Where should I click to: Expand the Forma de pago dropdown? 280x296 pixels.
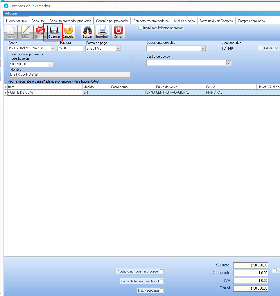coord(118,49)
